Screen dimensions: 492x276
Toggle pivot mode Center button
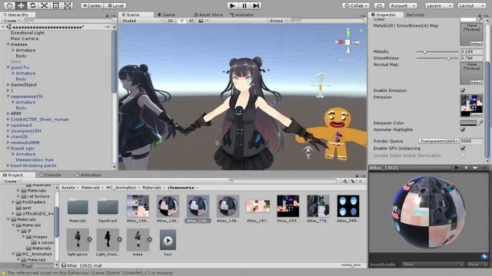92,5
